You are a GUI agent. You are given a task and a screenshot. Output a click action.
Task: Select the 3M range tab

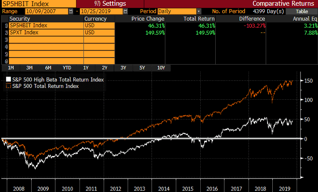pyautogui.click(x=29, y=68)
